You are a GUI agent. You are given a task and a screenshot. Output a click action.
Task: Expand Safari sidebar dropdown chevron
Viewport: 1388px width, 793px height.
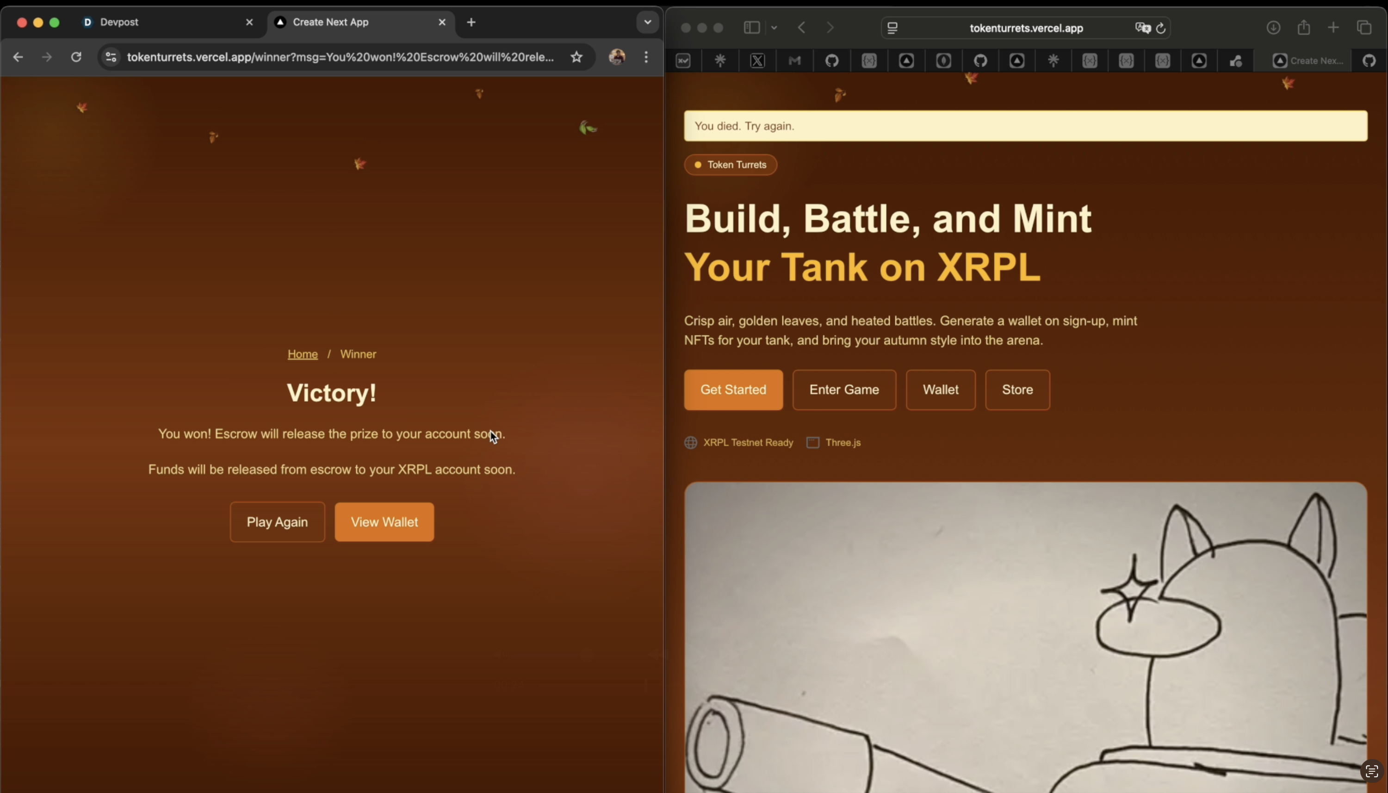point(774,27)
